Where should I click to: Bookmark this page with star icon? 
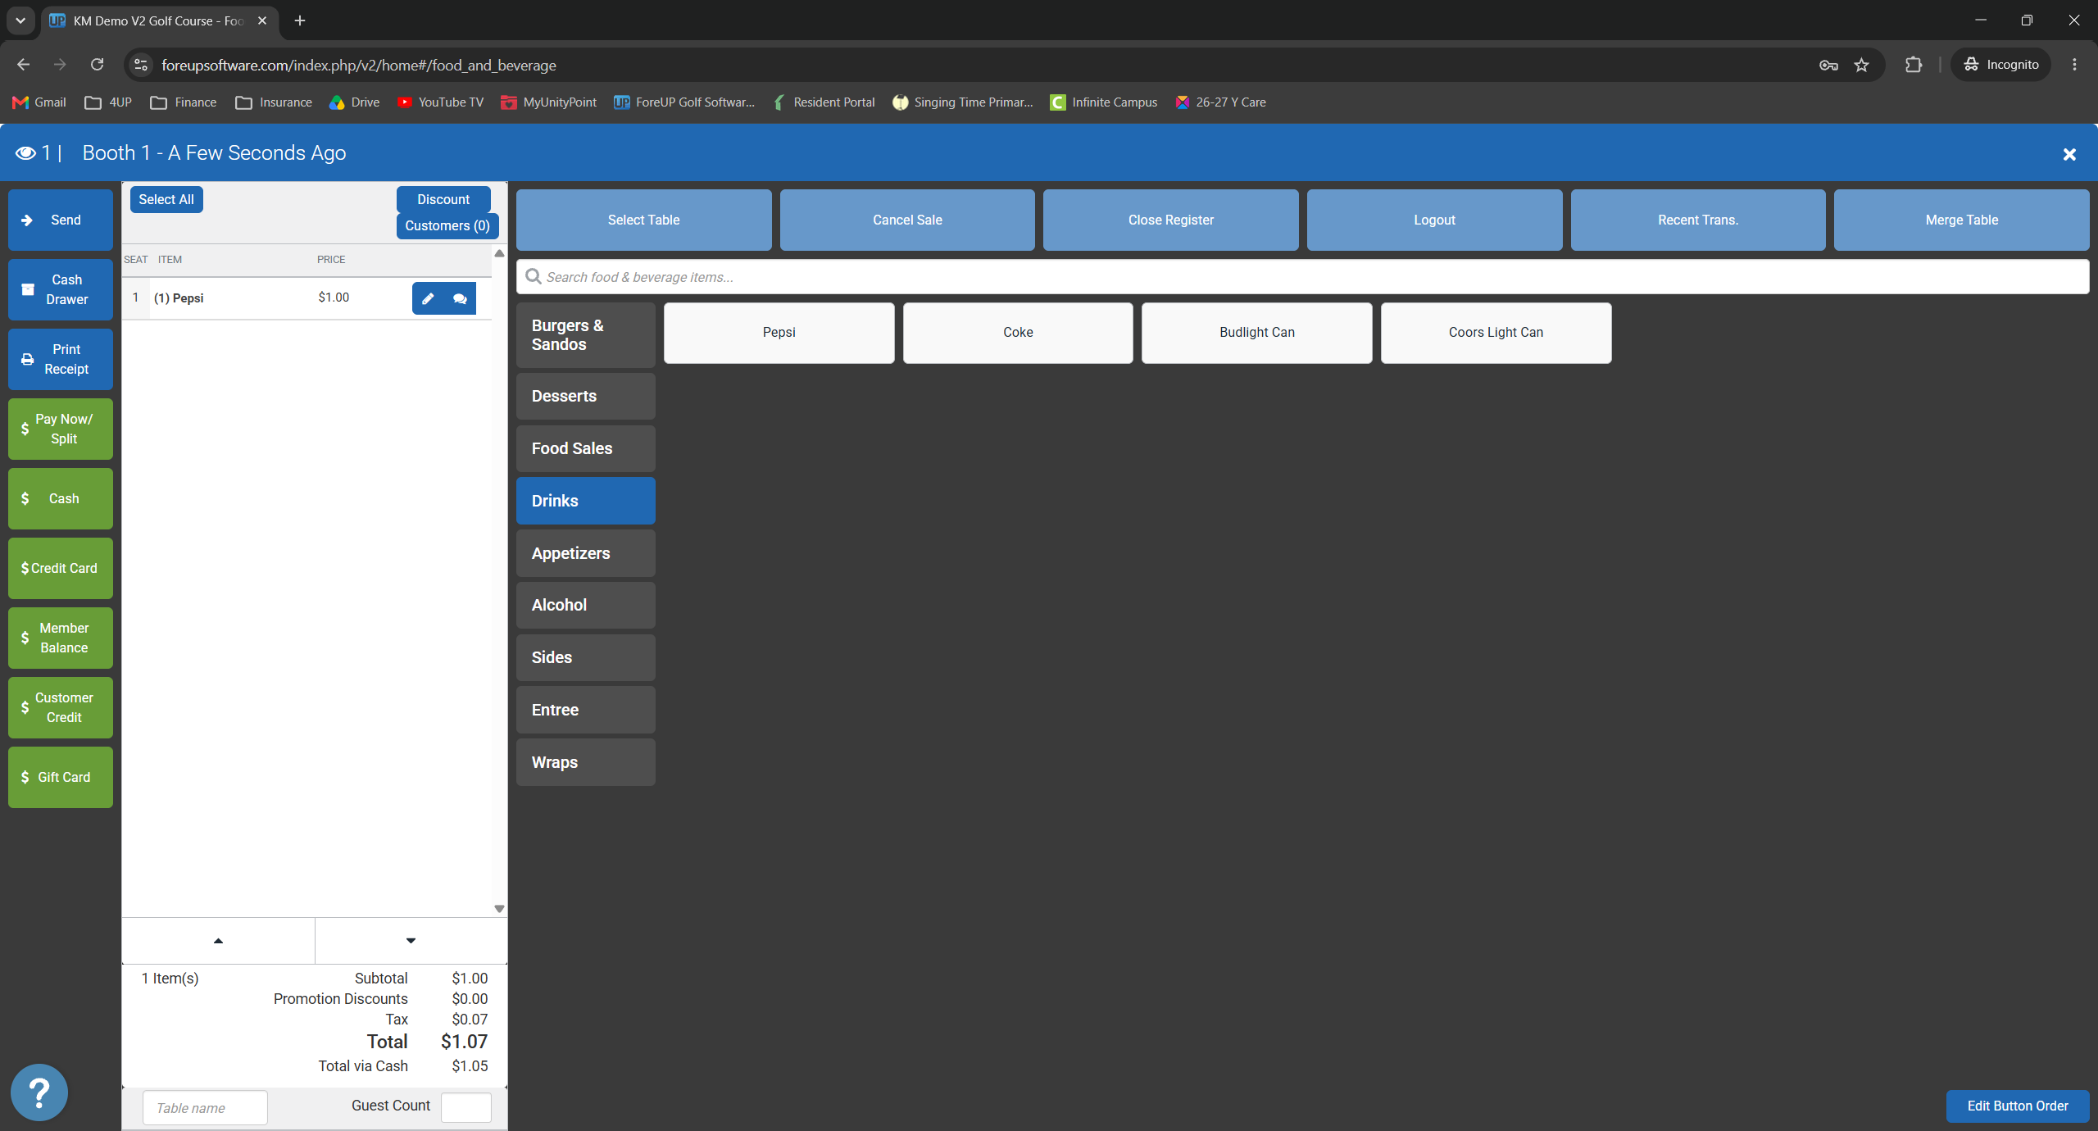pos(1861,65)
